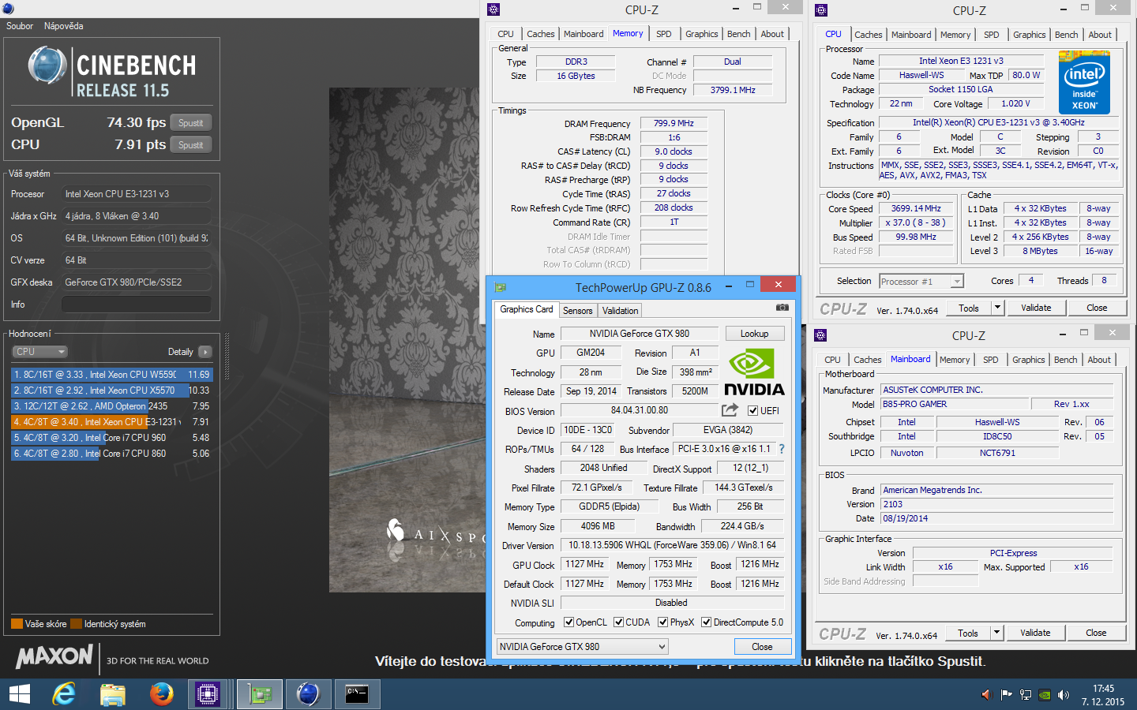This screenshot has height=710, width=1137.
Task: Open the SPD tab in CPU-Z CPU window
Action: (x=992, y=35)
